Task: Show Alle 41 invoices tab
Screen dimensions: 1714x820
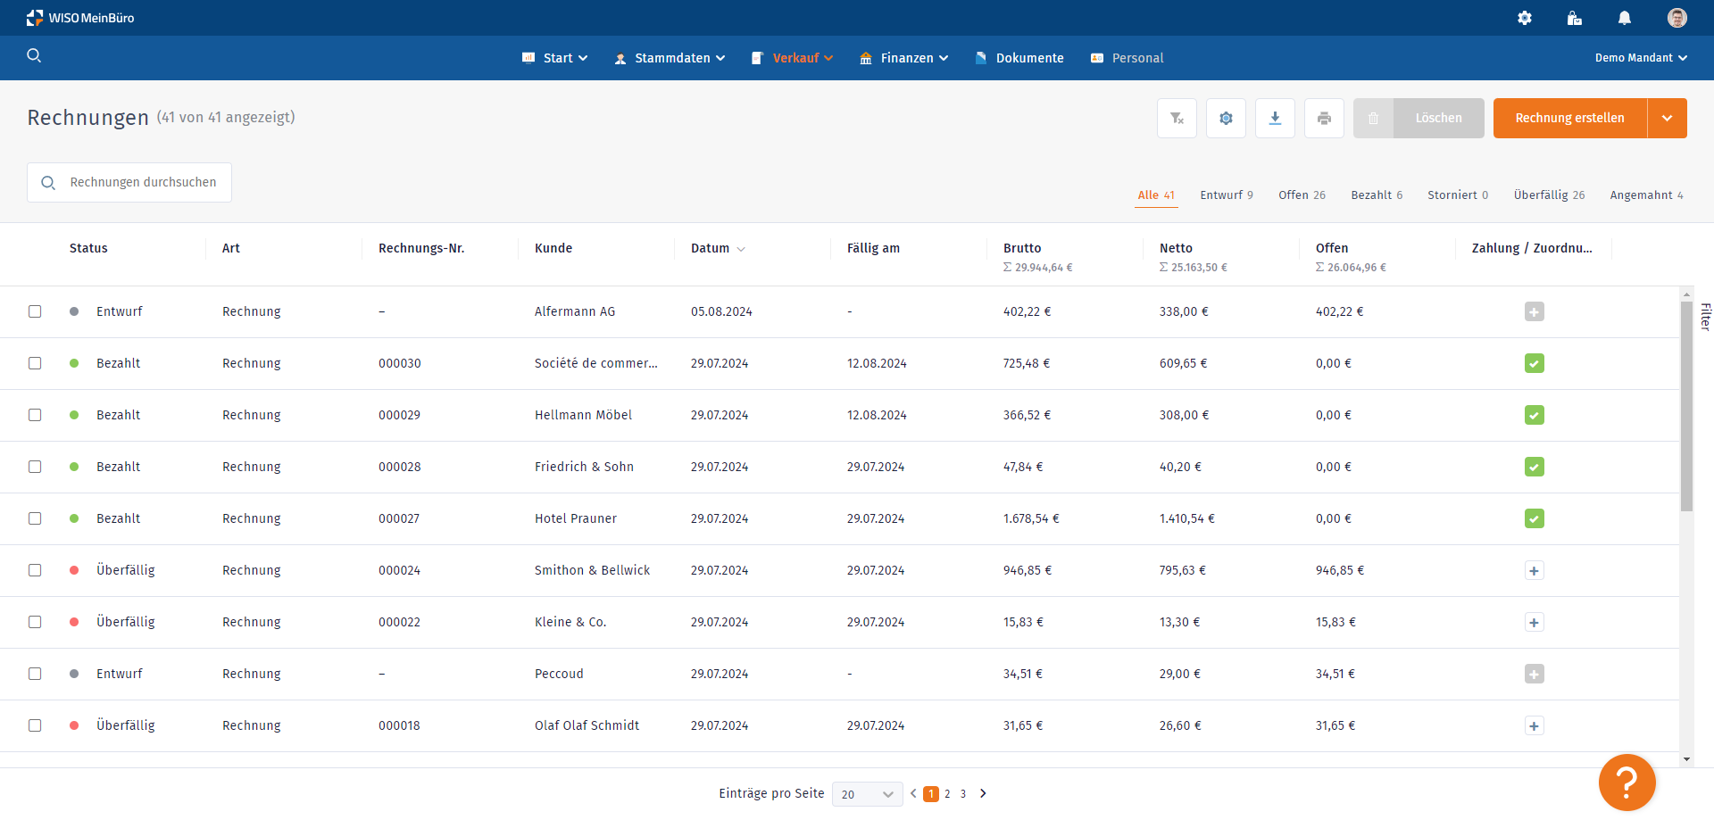Action: point(1156,195)
